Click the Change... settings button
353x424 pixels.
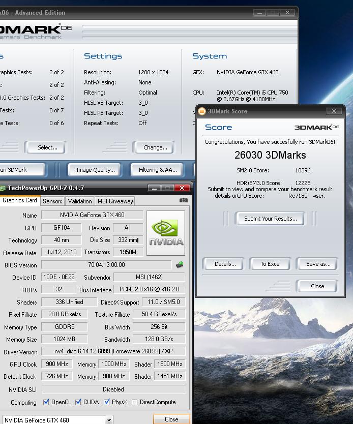click(154, 147)
